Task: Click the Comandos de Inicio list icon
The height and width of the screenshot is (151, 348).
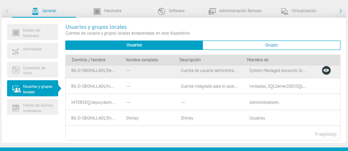Action: click(16, 70)
